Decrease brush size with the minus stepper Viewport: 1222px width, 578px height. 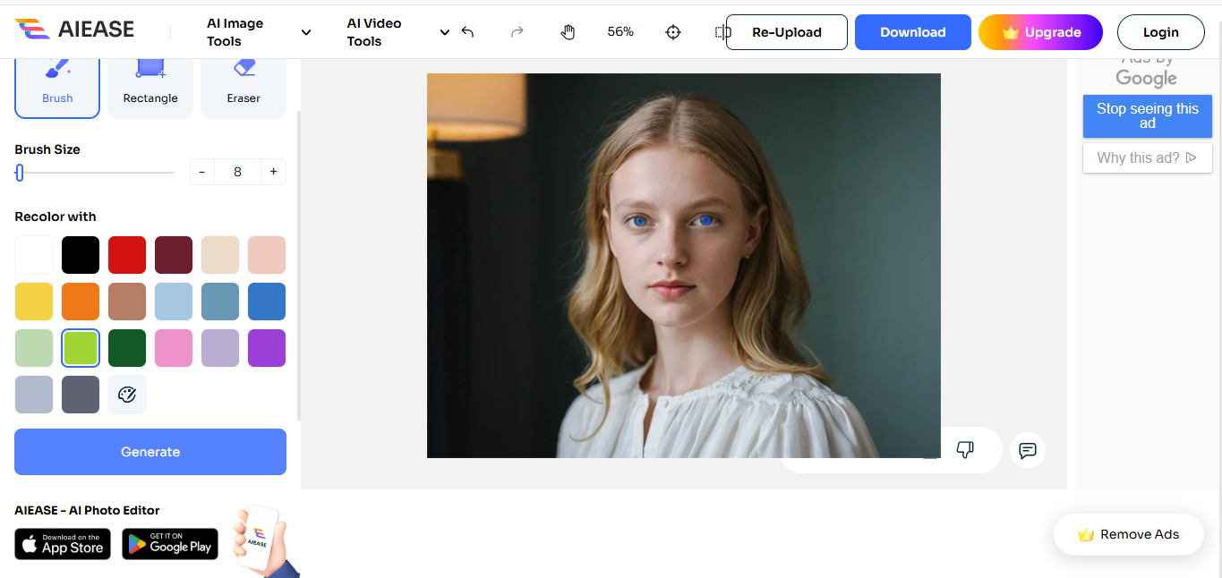point(201,171)
